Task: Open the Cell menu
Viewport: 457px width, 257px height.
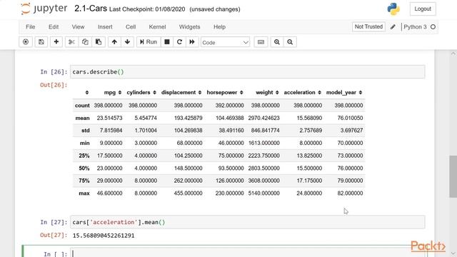Action: click(131, 27)
